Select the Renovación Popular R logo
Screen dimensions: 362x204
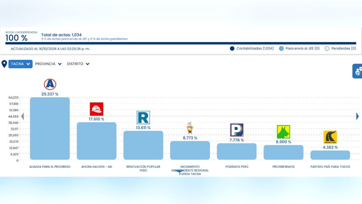143,118
